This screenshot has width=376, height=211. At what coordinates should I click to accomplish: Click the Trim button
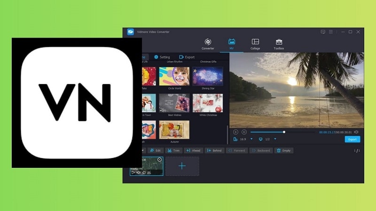click(x=173, y=151)
